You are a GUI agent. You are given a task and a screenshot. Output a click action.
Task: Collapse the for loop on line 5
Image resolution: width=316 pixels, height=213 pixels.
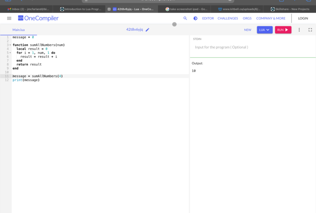pos(10,52)
